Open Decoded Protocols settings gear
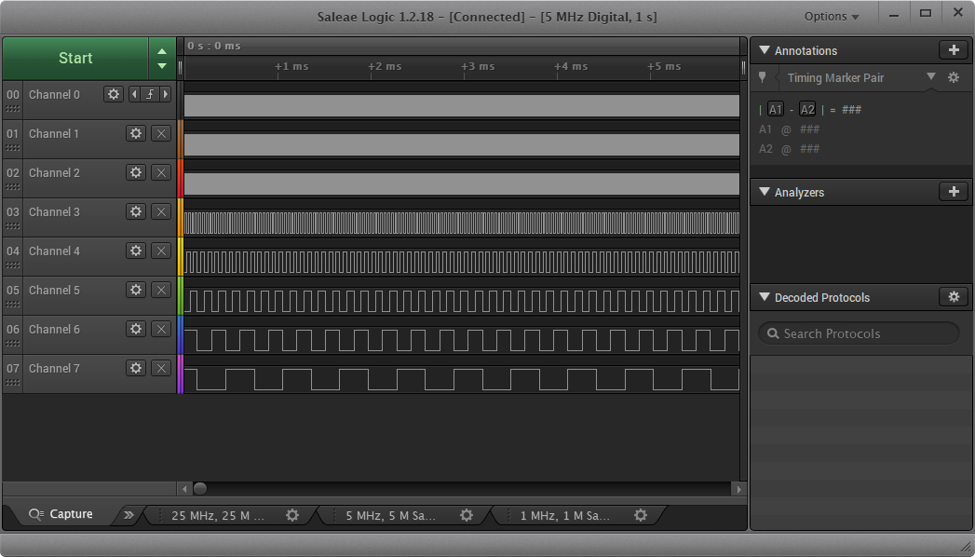 point(953,297)
